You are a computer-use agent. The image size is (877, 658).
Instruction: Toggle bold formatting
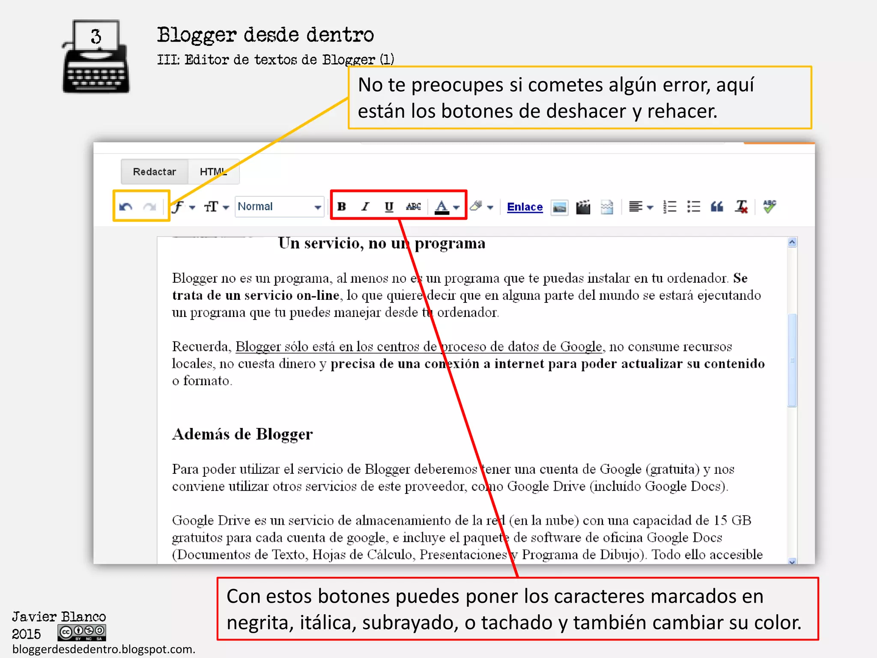coord(341,206)
